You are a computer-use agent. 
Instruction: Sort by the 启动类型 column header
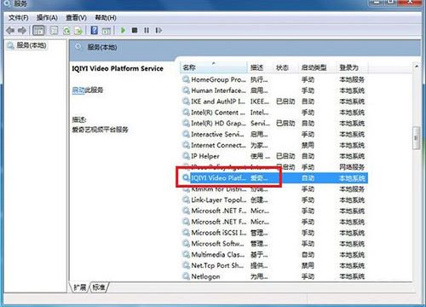(x=314, y=67)
